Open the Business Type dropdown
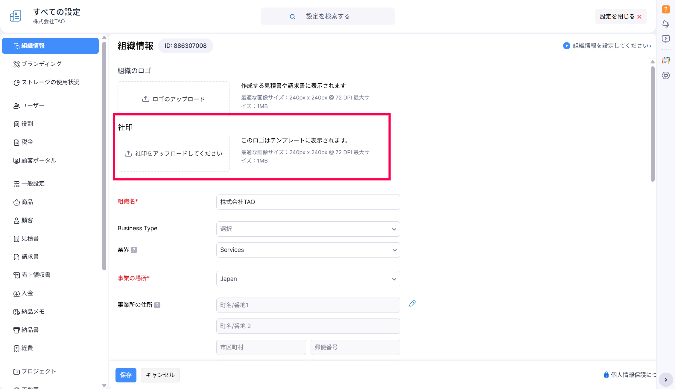The width and height of the screenshot is (675, 389). [308, 229]
